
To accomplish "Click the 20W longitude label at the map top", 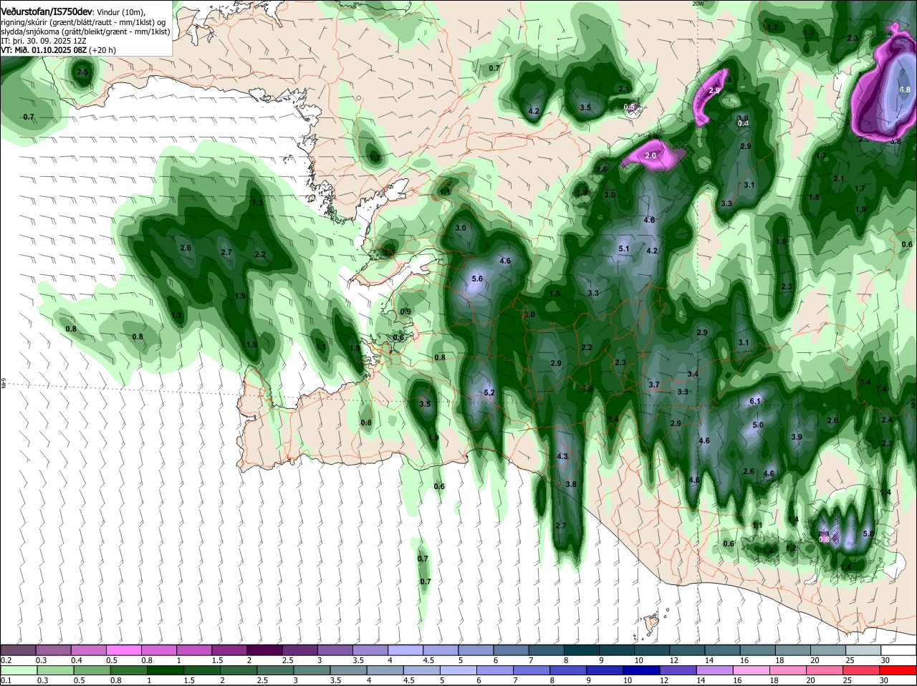I will (698, 4).
